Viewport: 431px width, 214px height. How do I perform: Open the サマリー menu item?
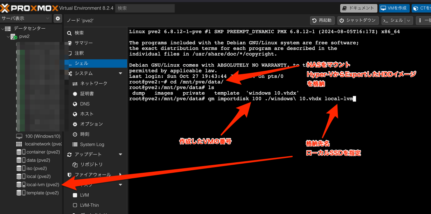point(83,43)
